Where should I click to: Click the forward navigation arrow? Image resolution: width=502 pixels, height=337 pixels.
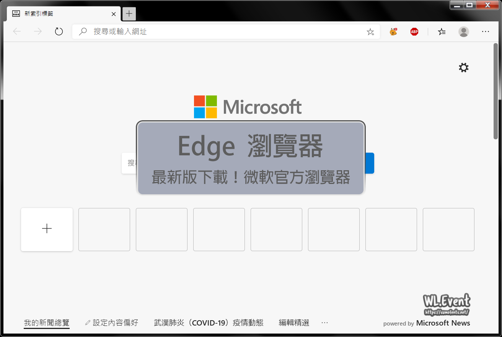pyautogui.click(x=38, y=32)
